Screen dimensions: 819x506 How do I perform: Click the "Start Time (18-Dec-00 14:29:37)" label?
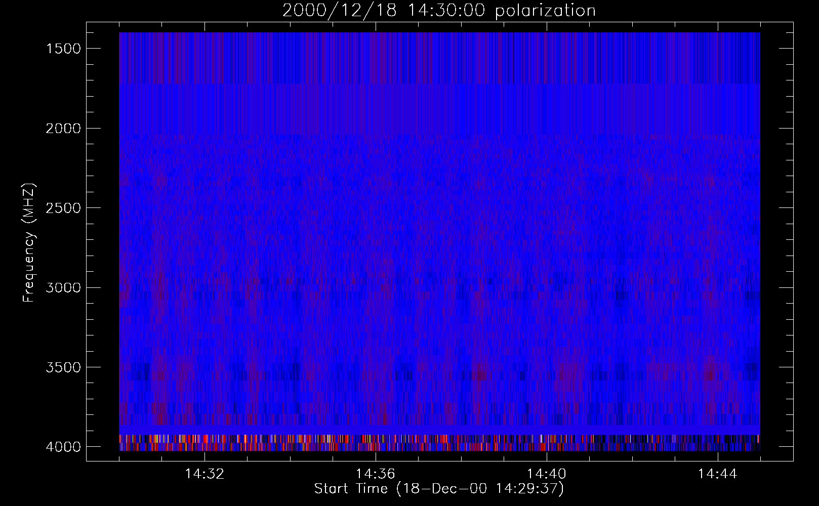tap(439, 489)
